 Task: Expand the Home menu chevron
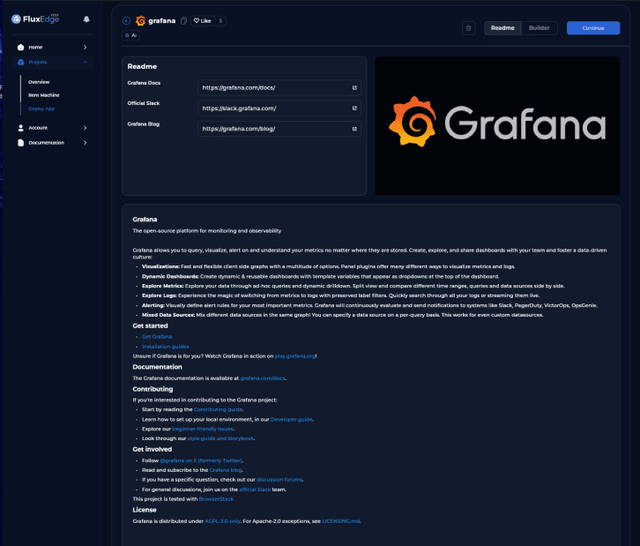85,48
